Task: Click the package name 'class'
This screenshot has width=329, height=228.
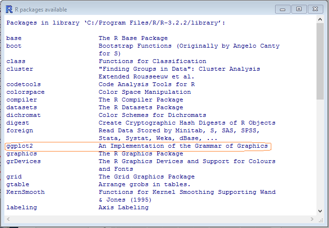Action: [x=16, y=61]
